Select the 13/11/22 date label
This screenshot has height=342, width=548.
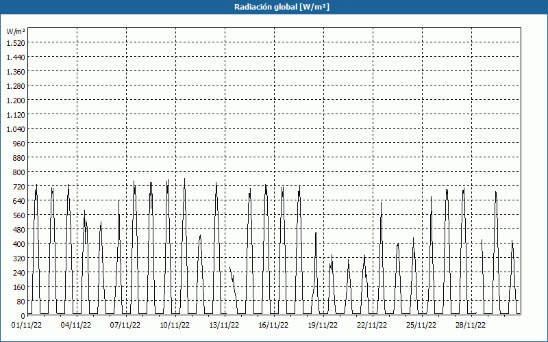pyautogui.click(x=224, y=326)
